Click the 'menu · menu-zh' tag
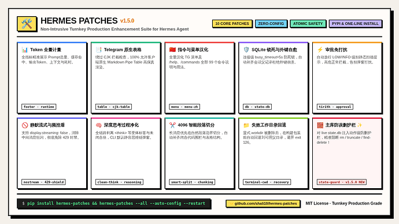This screenshot has height=224, width=399. (184, 107)
